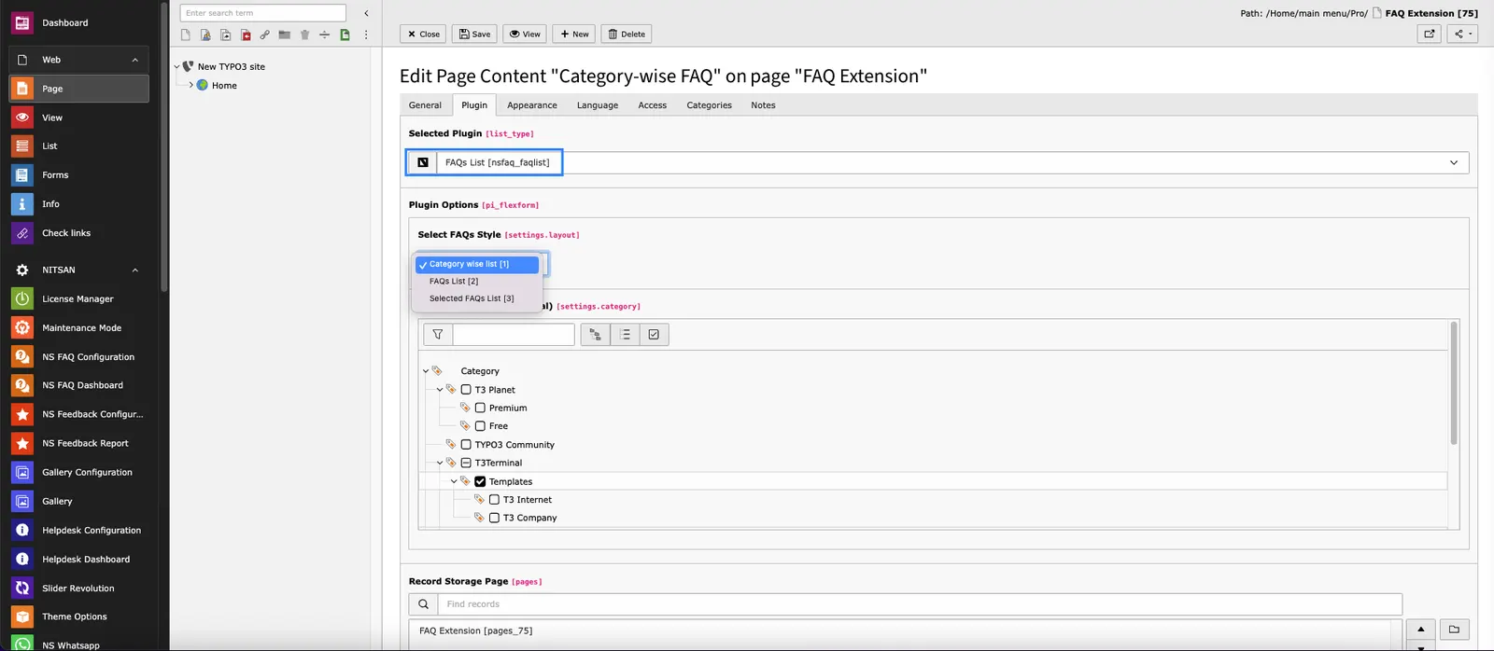Click the backend user section page icon

[x=205, y=35]
